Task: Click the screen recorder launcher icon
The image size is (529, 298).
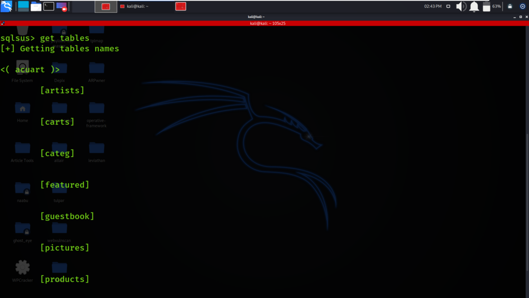Action: tap(62, 6)
